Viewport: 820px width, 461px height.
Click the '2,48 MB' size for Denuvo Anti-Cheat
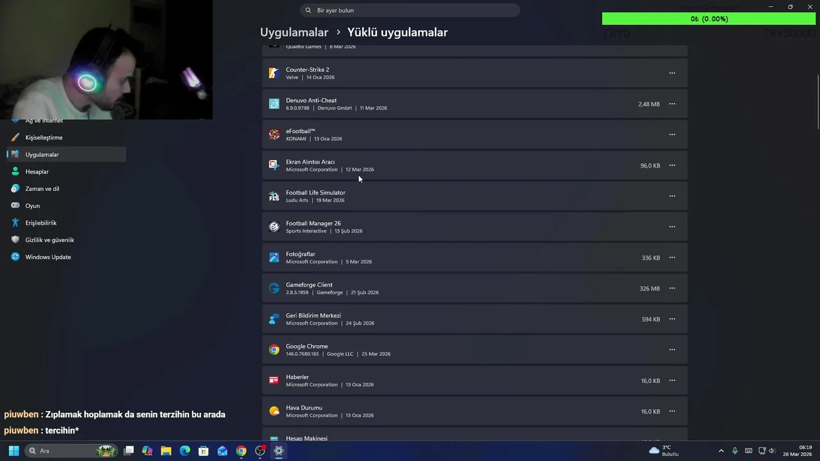[649, 104]
